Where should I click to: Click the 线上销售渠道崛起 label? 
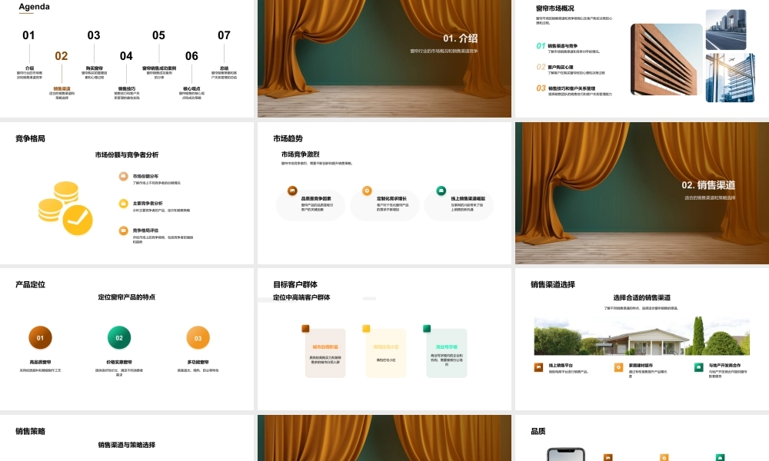click(468, 199)
